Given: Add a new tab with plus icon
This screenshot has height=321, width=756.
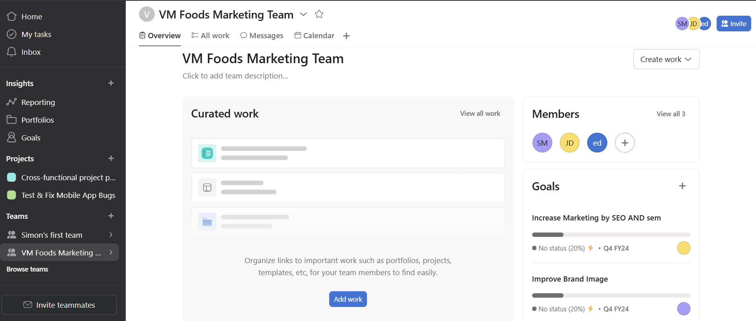Looking at the screenshot, I should (x=346, y=36).
